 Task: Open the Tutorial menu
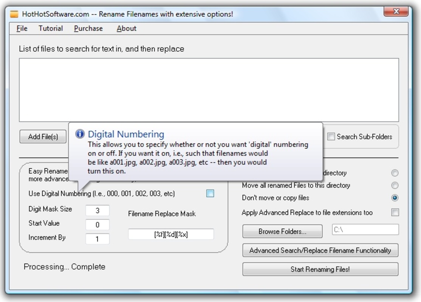51,28
